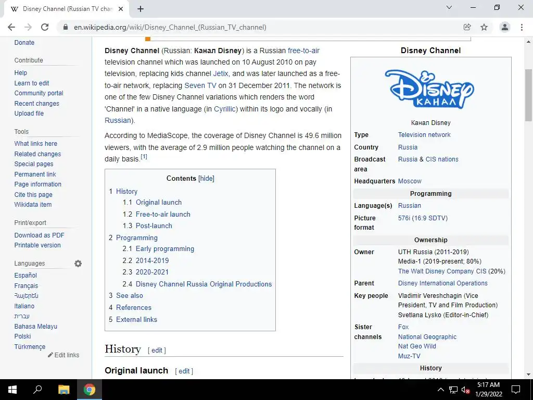Click the forward navigation arrow
The width and height of the screenshot is (533, 400).
click(x=28, y=27)
